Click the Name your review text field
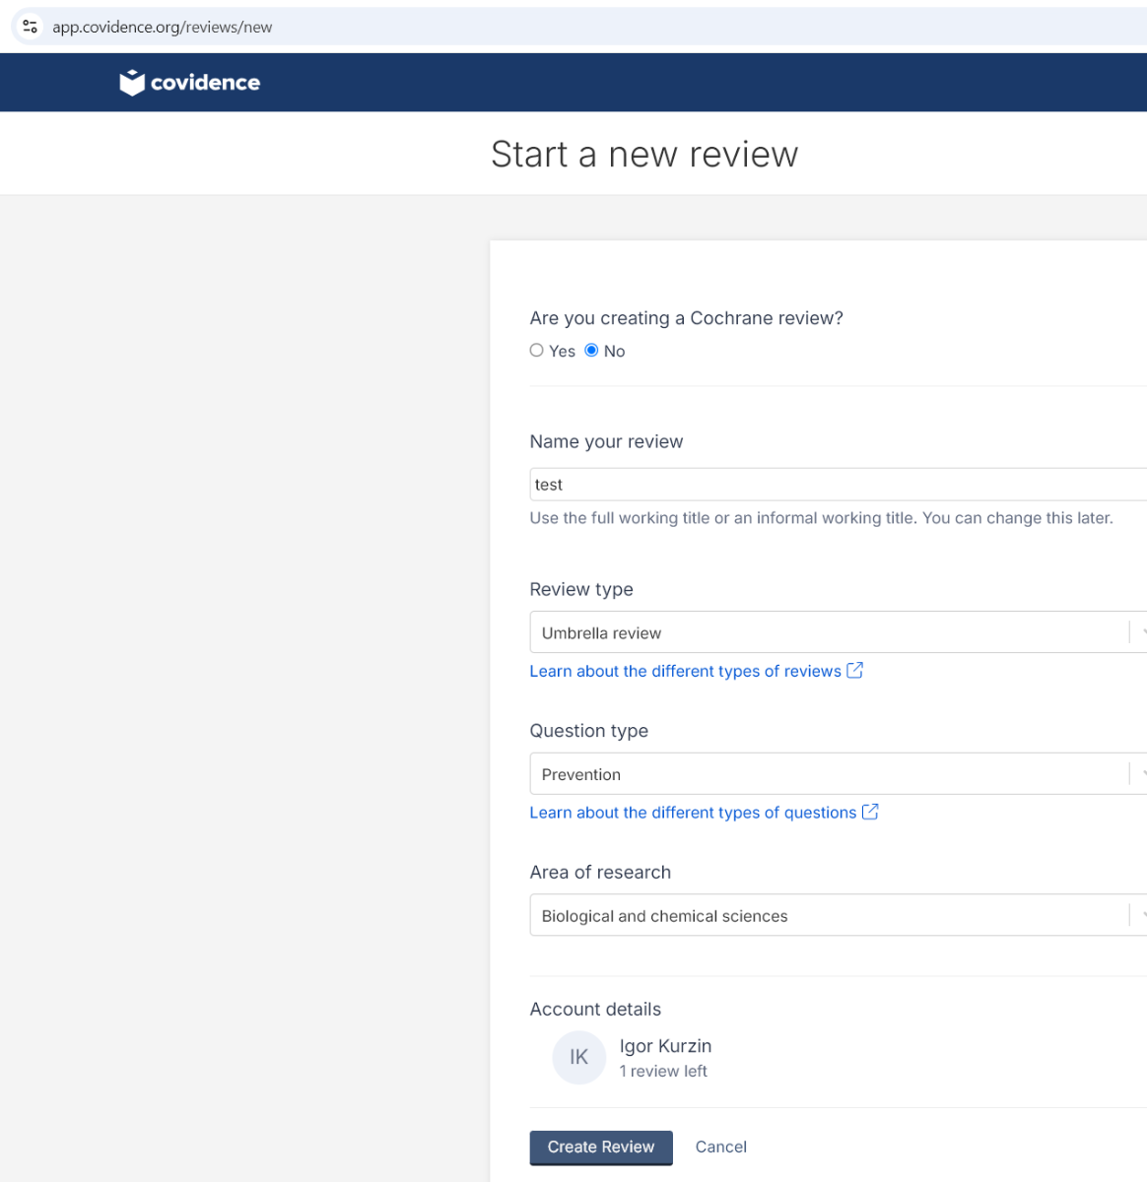1147x1182 pixels. point(838,485)
